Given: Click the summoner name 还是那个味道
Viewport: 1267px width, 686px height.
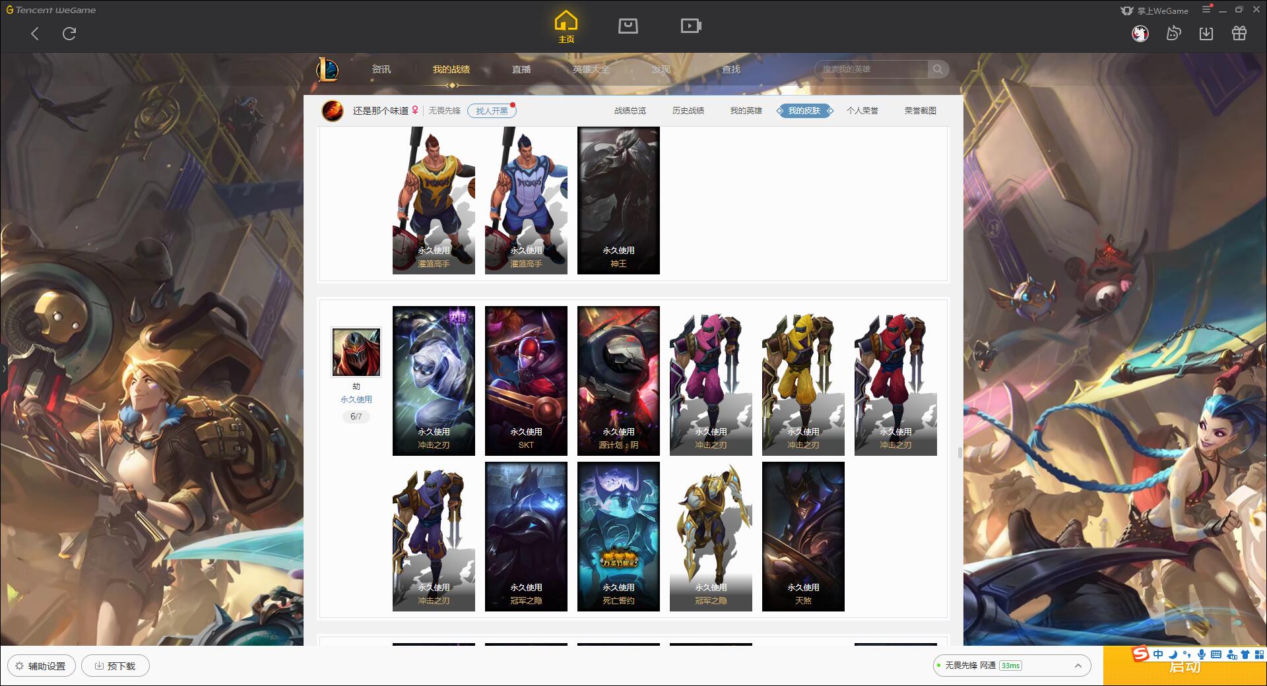Looking at the screenshot, I should tap(381, 111).
